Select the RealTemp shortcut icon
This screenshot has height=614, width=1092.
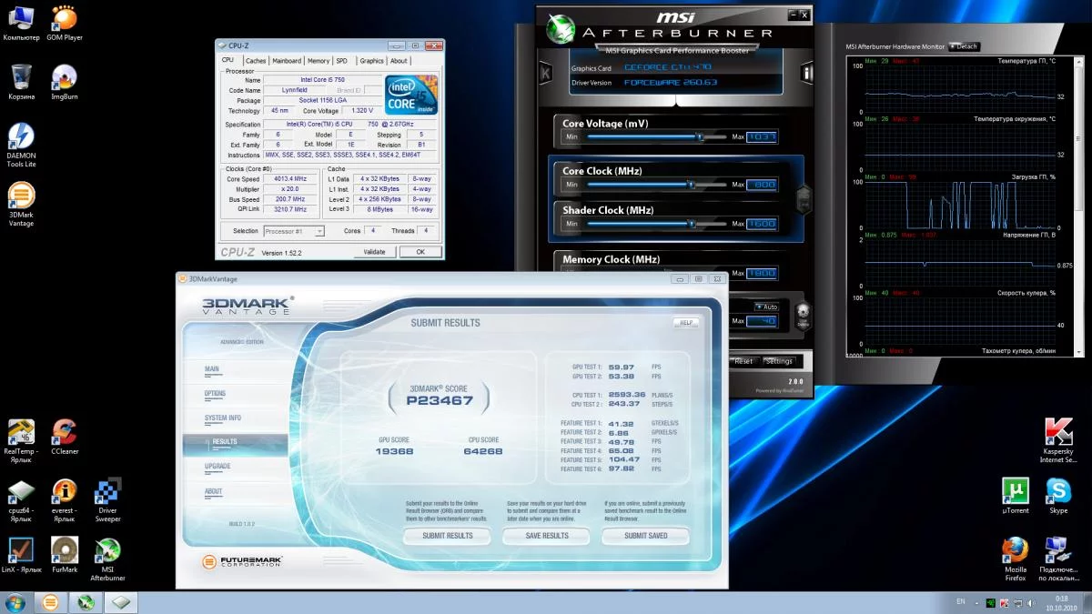point(21,442)
